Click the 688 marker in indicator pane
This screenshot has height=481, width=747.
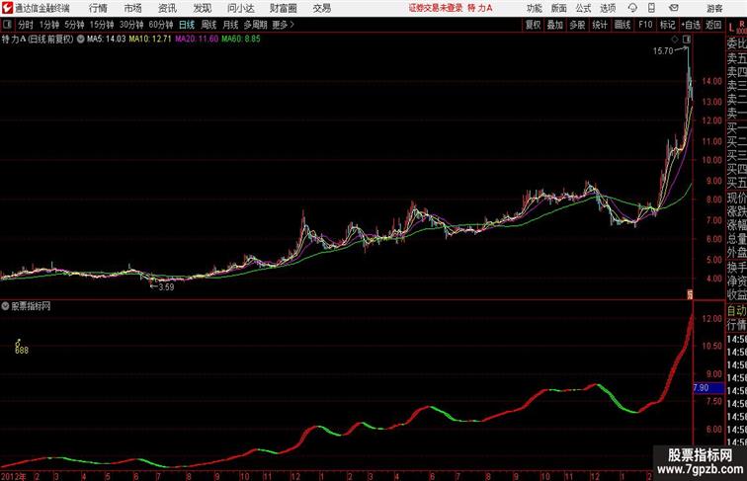[22, 350]
